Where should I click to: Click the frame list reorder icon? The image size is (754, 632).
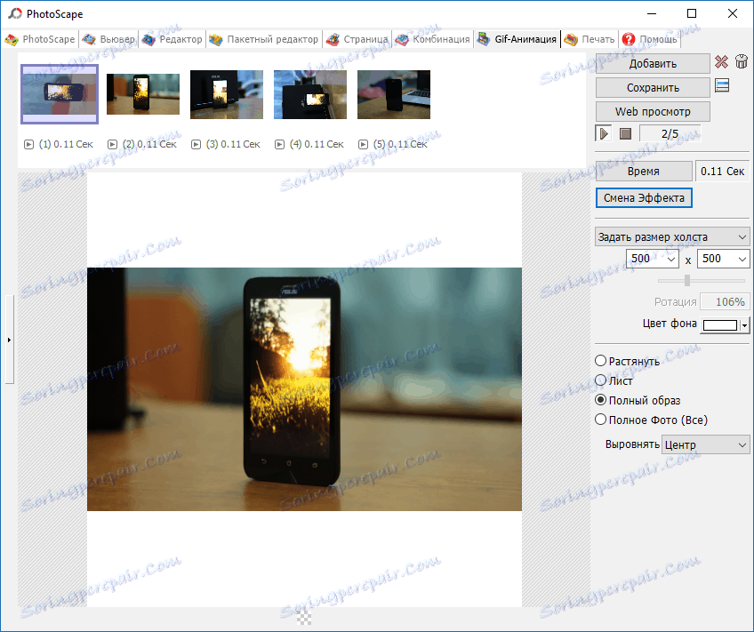(x=721, y=86)
